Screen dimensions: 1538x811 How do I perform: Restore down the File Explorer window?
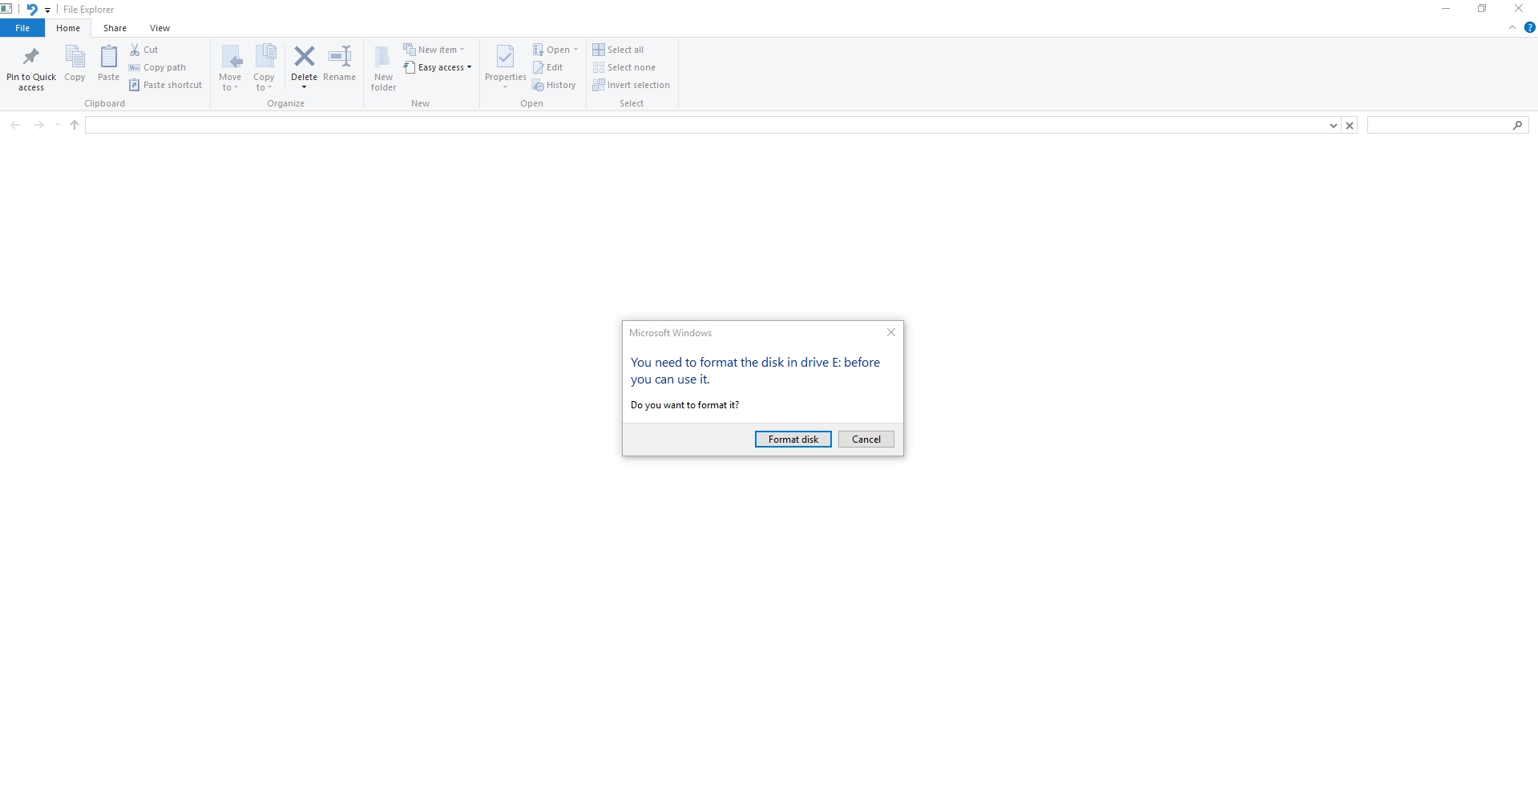(x=1482, y=9)
